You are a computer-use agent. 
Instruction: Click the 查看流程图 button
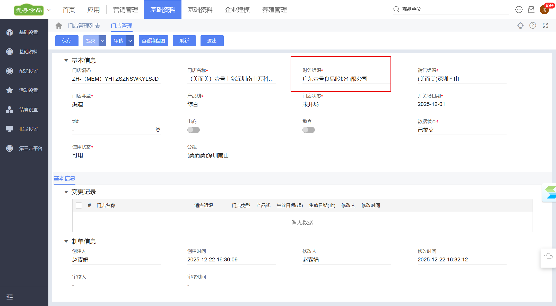(153, 41)
